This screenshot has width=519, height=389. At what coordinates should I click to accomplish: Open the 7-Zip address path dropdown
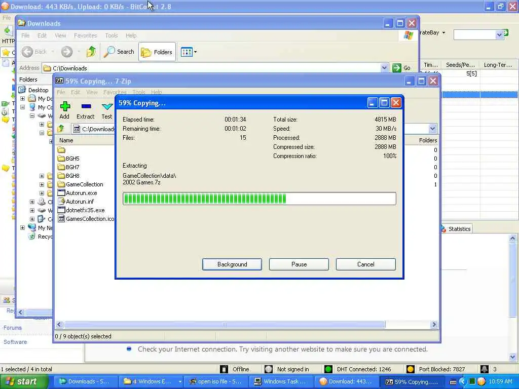(x=432, y=129)
